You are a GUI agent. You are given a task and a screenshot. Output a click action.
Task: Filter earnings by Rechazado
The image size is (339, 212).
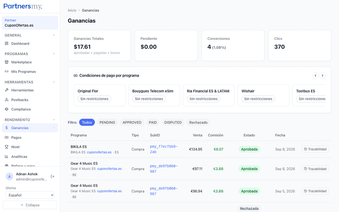[x=198, y=122]
